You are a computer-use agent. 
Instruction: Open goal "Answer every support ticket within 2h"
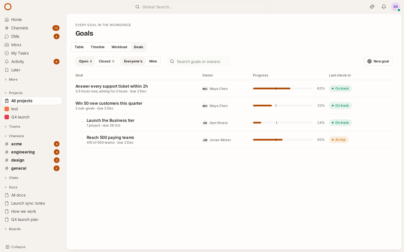[112, 86]
